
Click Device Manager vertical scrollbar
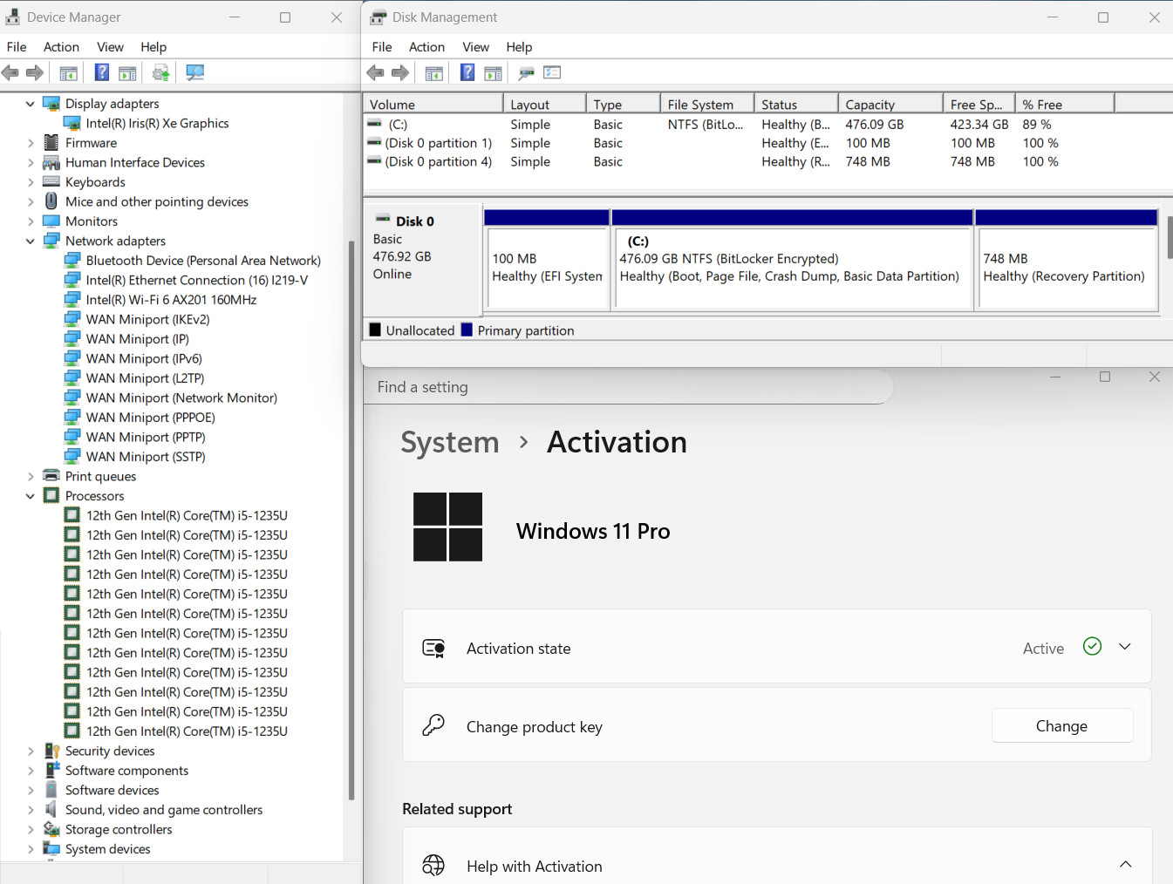(x=351, y=519)
